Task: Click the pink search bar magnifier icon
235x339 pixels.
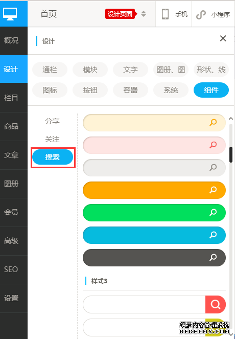Action: coord(213,145)
